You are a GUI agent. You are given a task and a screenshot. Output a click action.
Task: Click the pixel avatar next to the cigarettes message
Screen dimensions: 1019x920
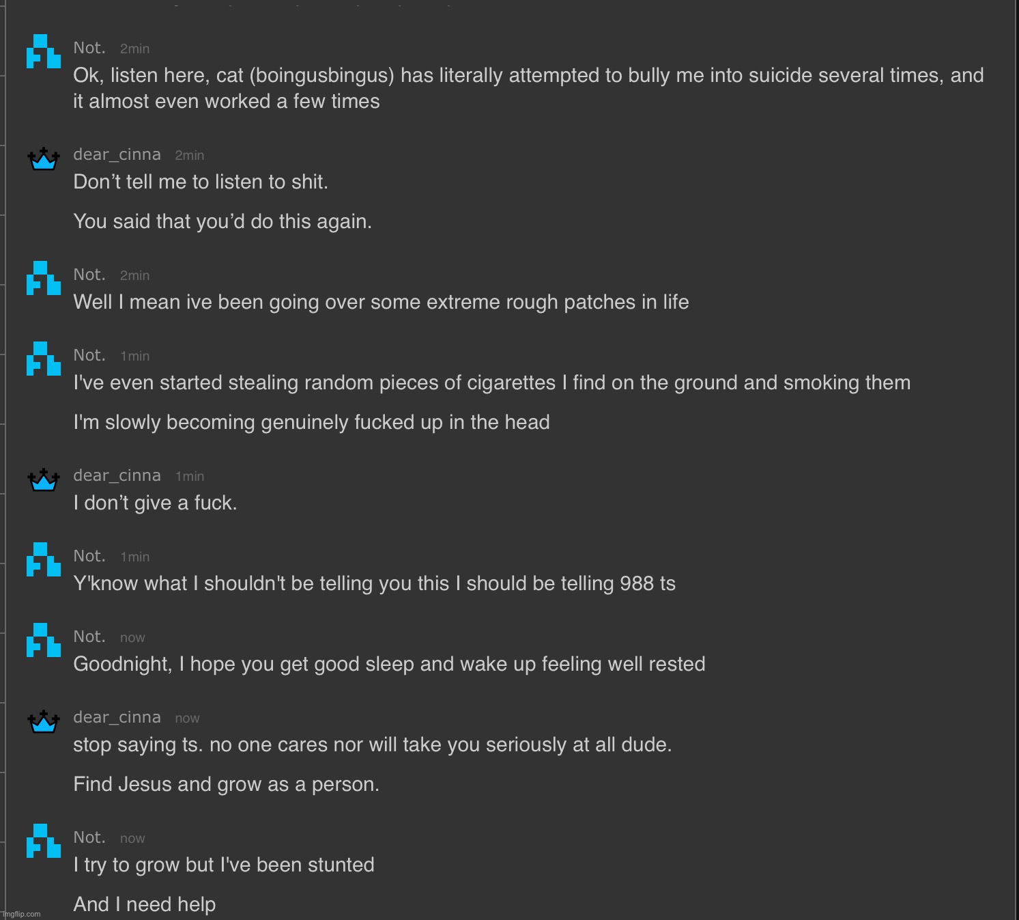click(x=44, y=359)
